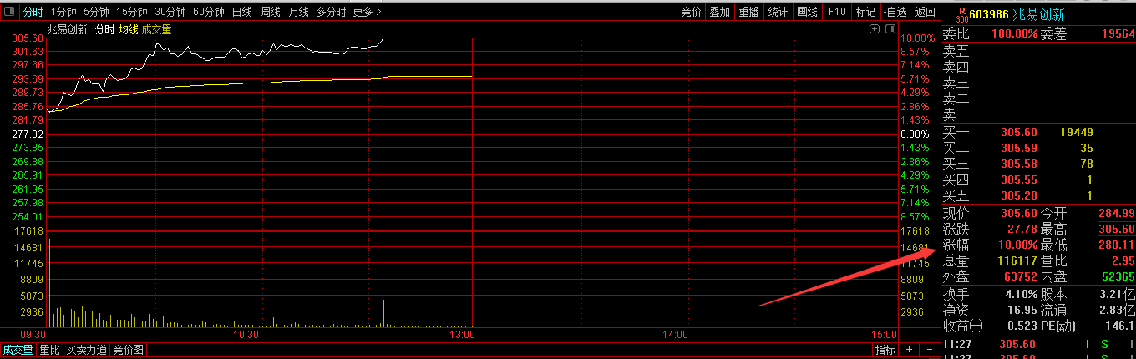Select the 分时 period tab
The width and height of the screenshot is (1136, 359).
click(x=33, y=12)
